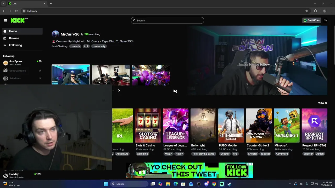Go to Home in sidebar

click(22, 31)
